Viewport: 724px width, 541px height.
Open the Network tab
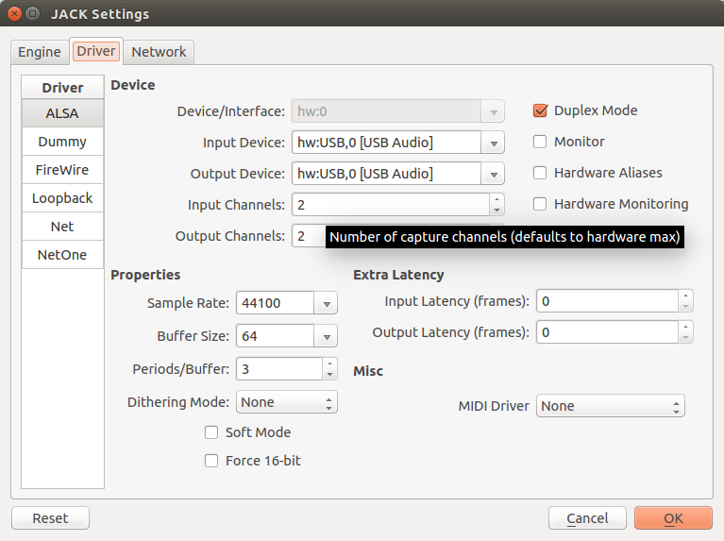click(159, 52)
